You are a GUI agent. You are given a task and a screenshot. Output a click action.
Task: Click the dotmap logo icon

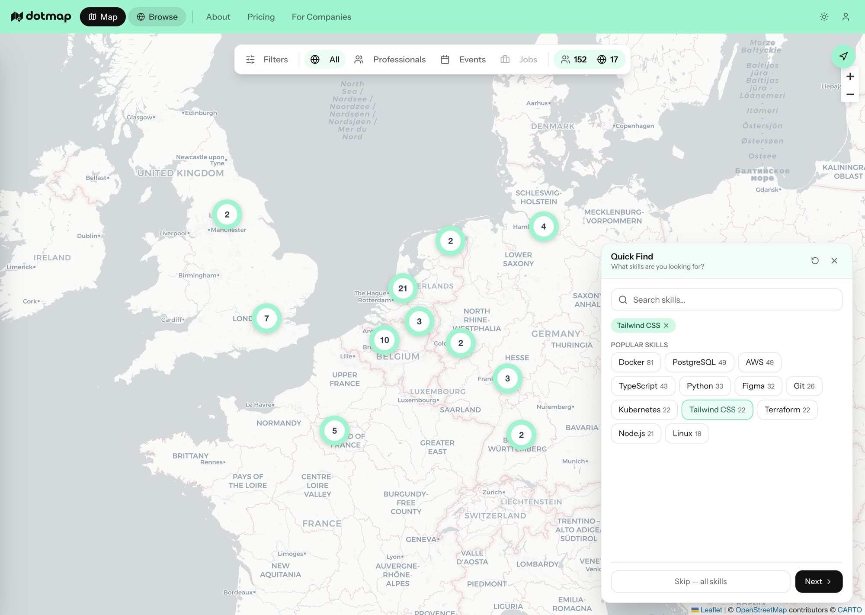coord(17,17)
